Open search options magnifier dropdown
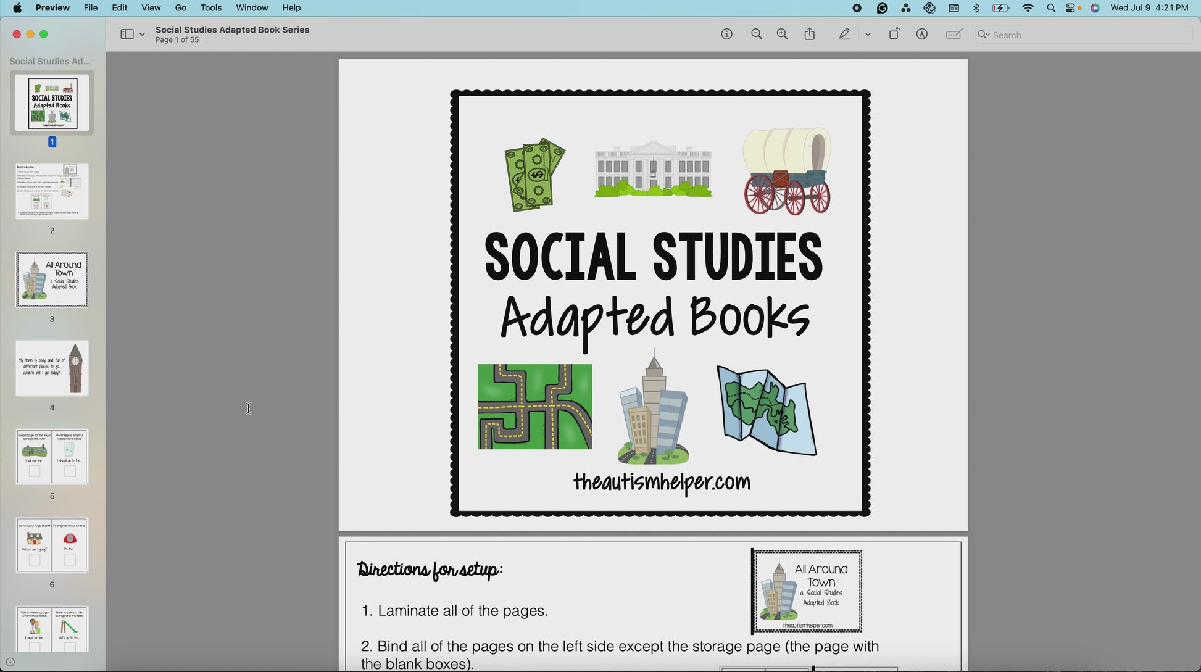1201x672 pixels. 984,35
